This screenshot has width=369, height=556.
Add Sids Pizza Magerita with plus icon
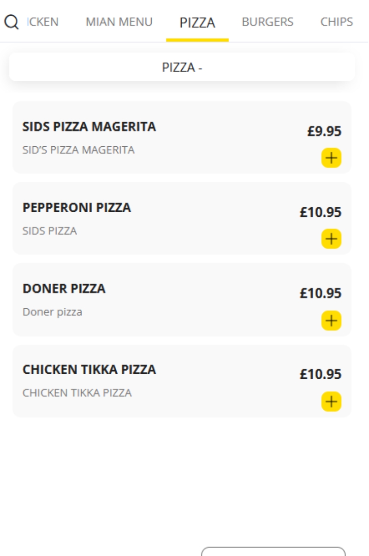pos(331,158)
